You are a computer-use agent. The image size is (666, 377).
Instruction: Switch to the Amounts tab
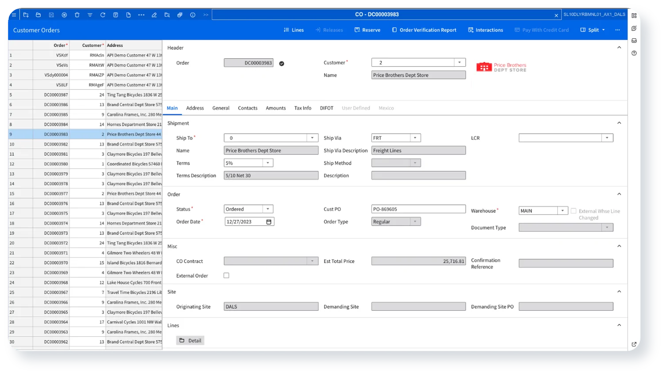coord(276,108)
